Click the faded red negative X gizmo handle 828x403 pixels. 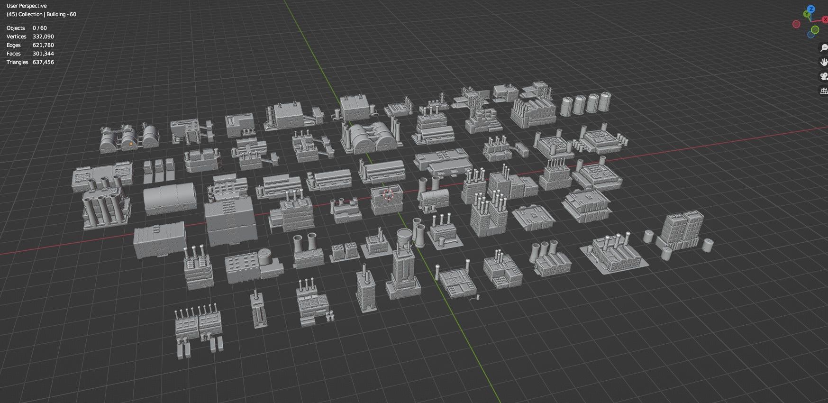pos(796,24)
